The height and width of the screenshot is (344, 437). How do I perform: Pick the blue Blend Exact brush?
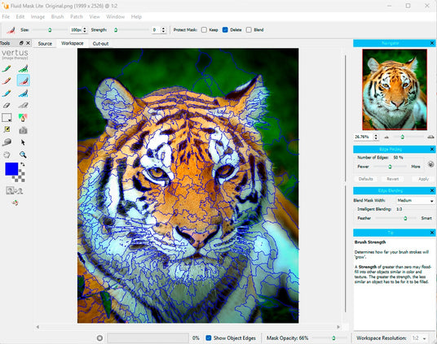7,94
